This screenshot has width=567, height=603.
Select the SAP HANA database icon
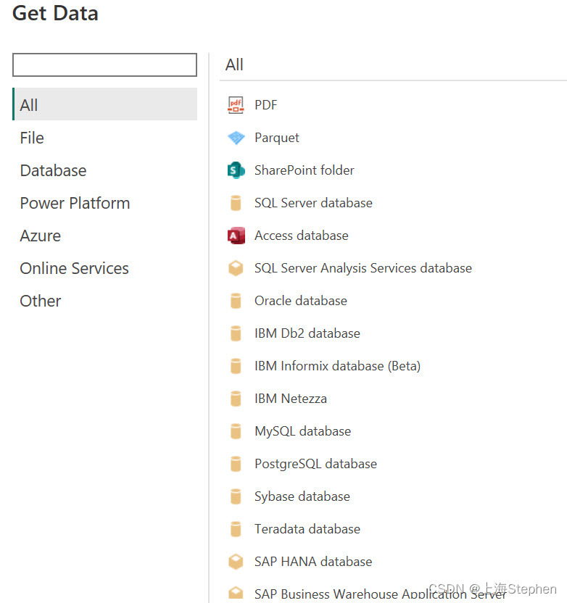236,562
